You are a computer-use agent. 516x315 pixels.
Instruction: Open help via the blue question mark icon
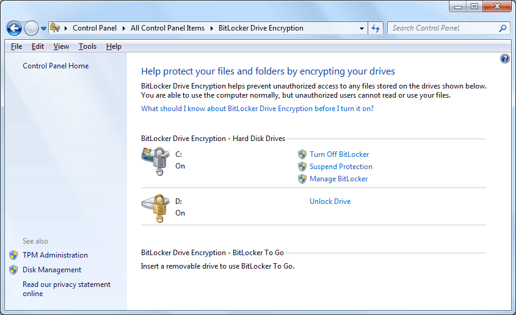click(505, 59)
